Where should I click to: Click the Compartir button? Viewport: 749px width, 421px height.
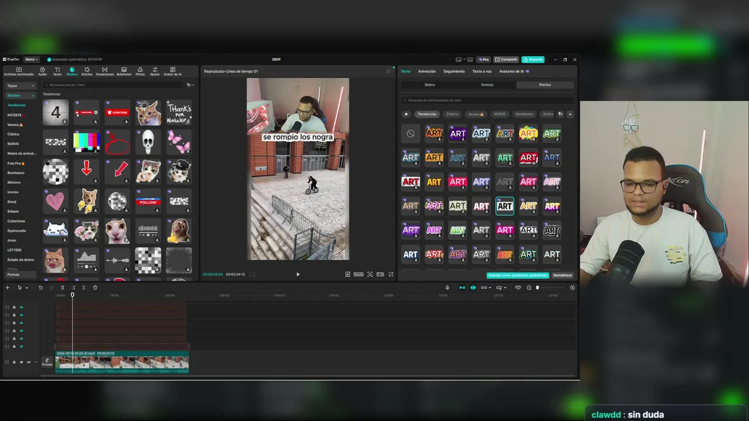[506, 60]
